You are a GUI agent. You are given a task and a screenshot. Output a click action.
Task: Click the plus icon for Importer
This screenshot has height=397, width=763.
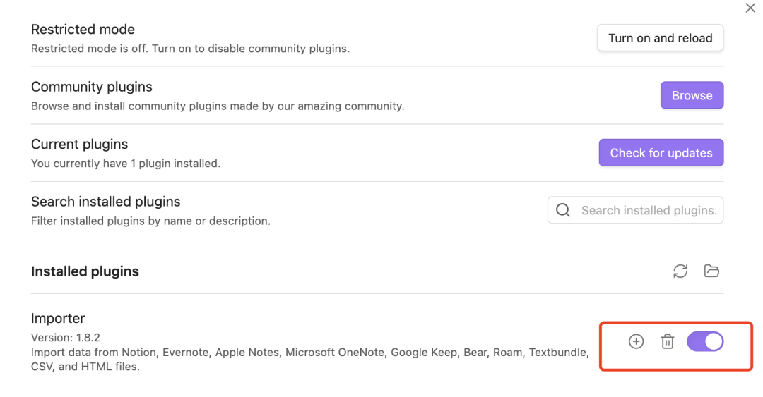[x=636, y=342]
